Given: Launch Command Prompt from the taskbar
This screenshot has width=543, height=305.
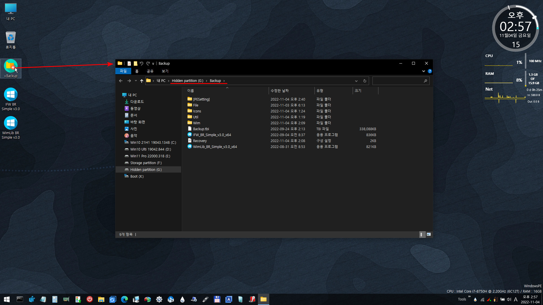Looking at the screenshot, I should pyautogui.click(x=20, y=299).
